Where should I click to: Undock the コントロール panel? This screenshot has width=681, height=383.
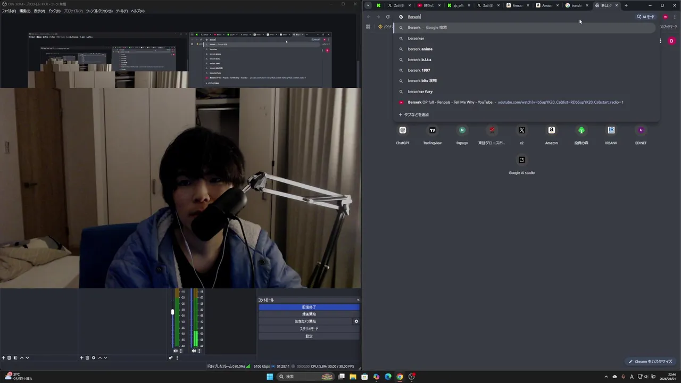pos(358,300)
